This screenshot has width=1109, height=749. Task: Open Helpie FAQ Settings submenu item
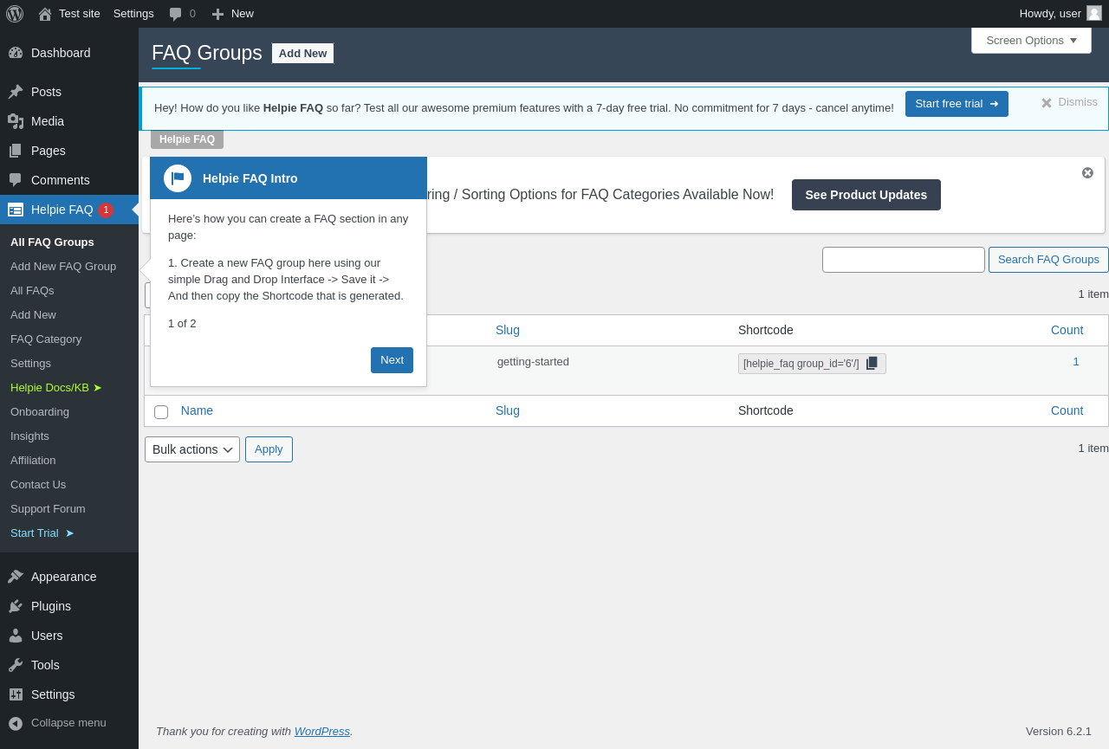coord(30,363)
